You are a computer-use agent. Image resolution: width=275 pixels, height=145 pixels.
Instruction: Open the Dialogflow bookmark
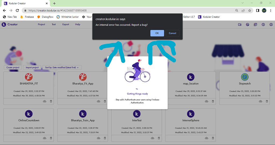[45, 17]
